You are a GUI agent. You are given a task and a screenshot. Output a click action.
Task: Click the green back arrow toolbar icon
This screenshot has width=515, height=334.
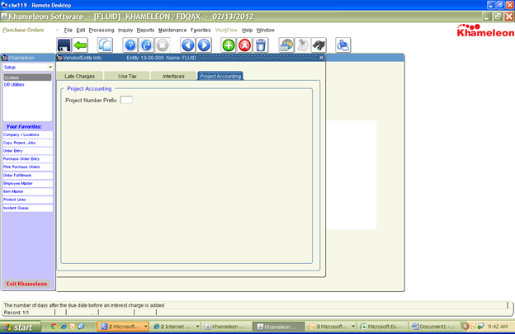click(81, 45)
